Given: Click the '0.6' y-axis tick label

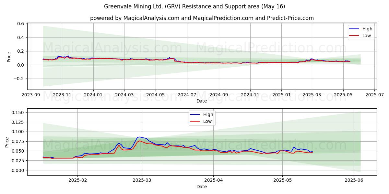Looking at the screenshot, I should pos(20,24).
